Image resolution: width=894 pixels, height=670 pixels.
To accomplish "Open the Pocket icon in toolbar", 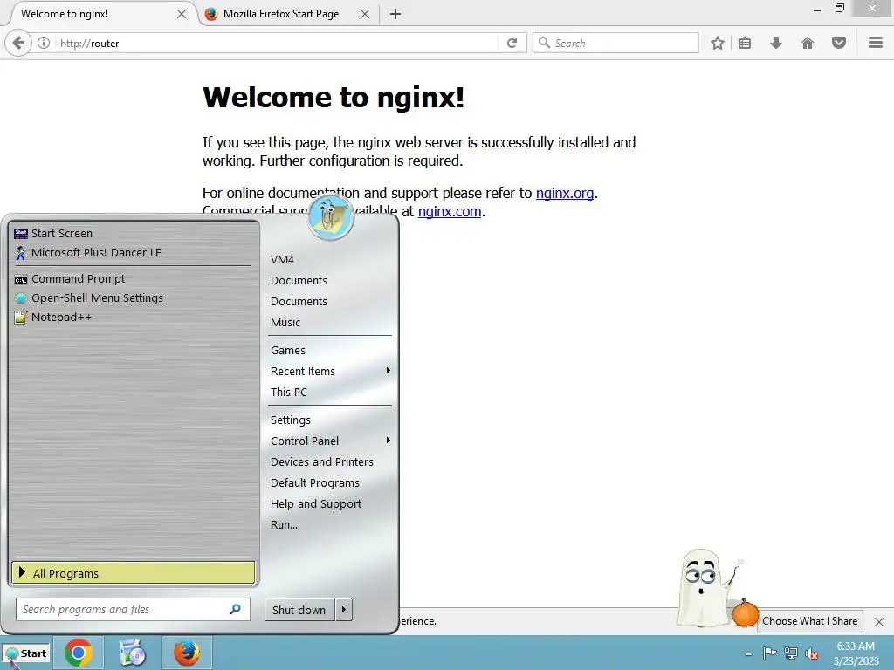I will tap(839, 43).
